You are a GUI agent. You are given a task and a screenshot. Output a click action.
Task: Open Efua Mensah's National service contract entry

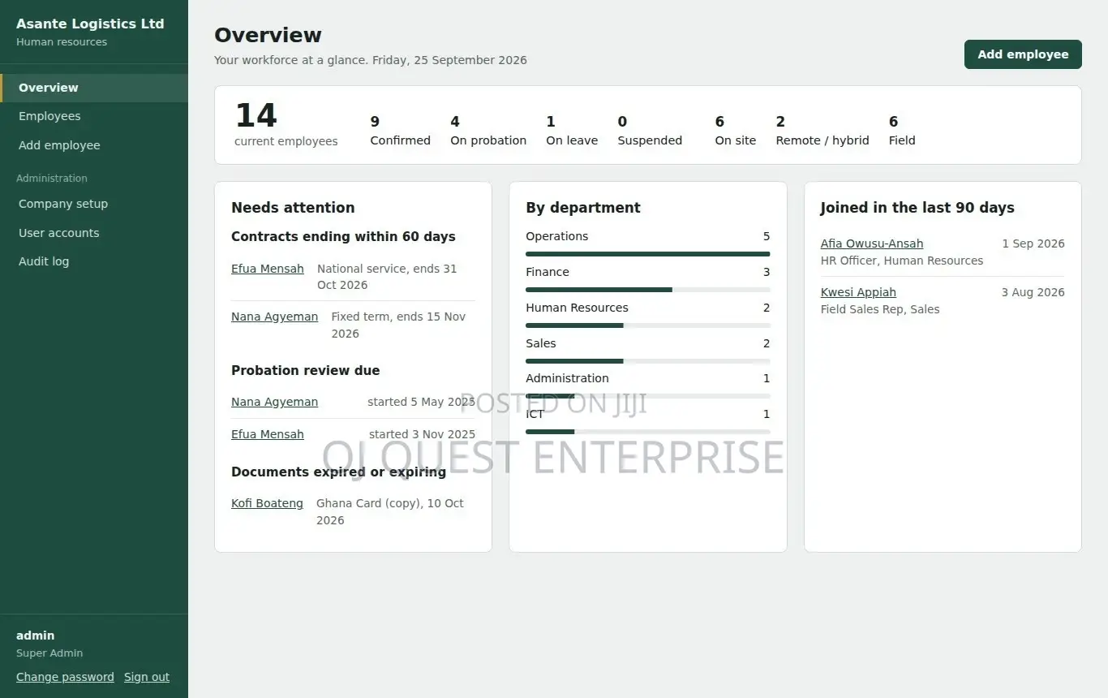268,269
